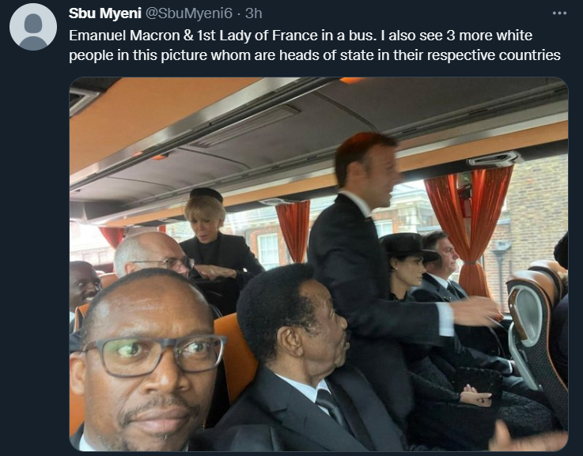
Task: Click the second line of tweet text
Action: pos(315,55)
